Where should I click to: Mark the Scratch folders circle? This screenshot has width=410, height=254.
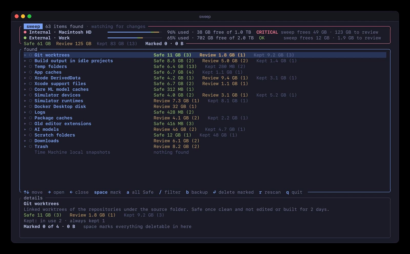[30, 135]
